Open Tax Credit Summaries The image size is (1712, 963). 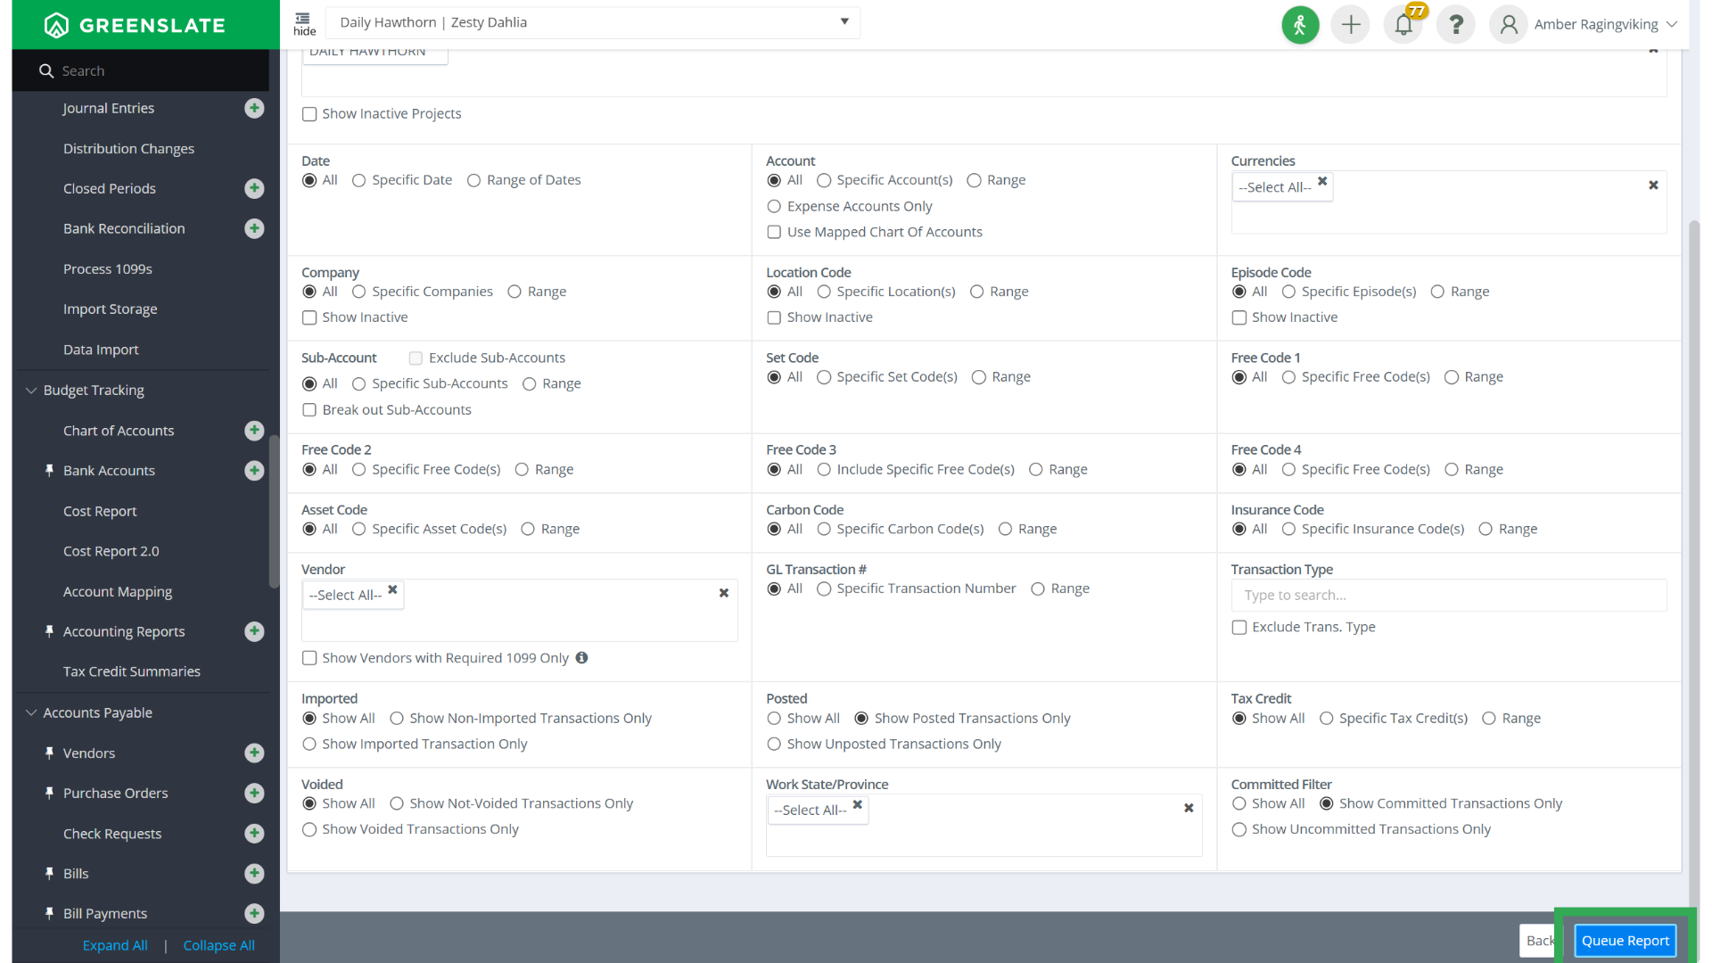click(132, 672)
